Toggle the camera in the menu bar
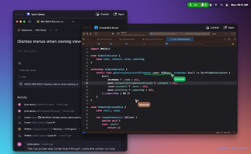 pyautogui.click(x=195, y=5)
